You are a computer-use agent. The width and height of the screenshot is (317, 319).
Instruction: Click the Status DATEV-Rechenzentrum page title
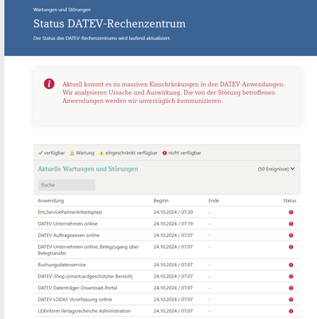pos(109,24)
